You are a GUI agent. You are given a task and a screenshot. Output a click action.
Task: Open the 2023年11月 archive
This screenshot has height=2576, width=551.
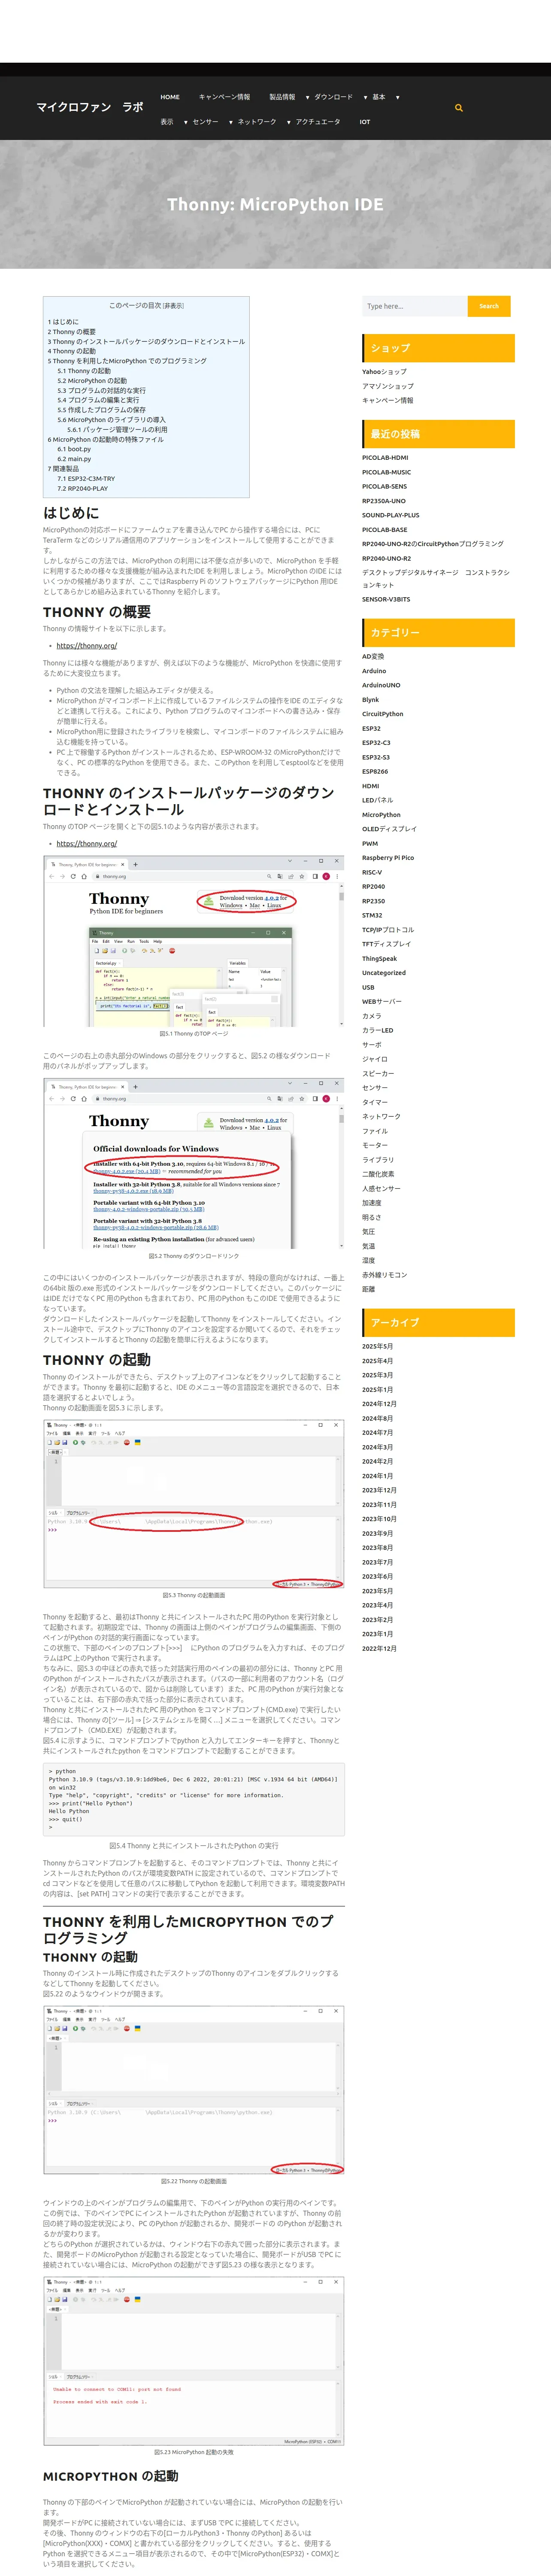coord(379,1505)
